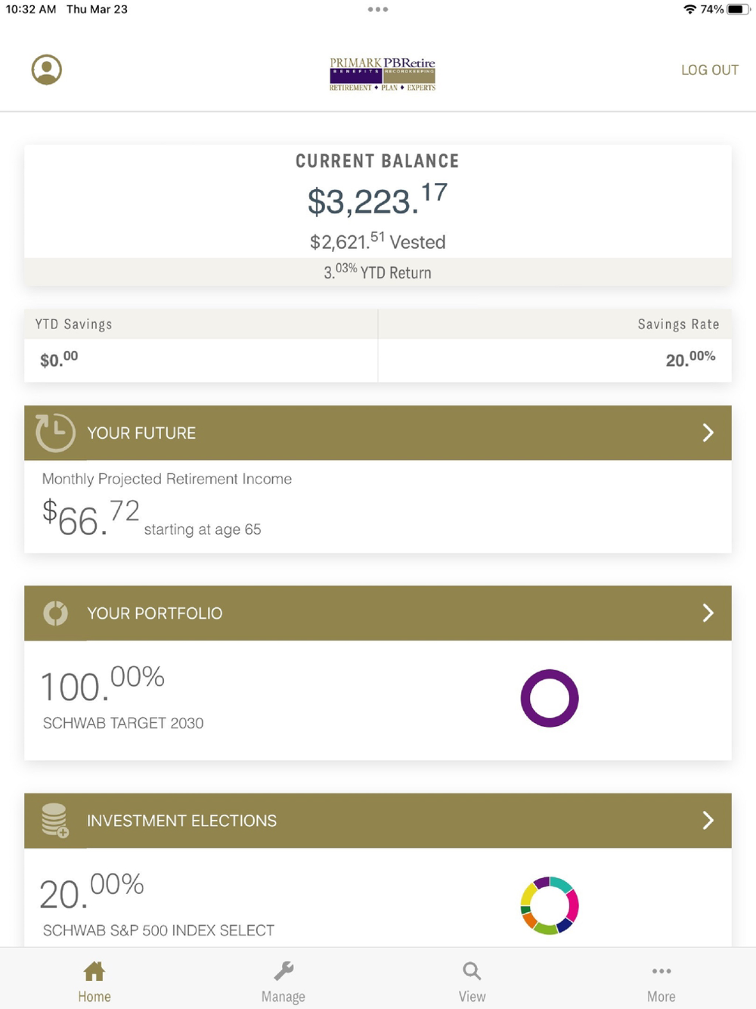Screen dimensions: 756x1009
Task: Tap the magnifier View icon
Action: pos(472,971)
